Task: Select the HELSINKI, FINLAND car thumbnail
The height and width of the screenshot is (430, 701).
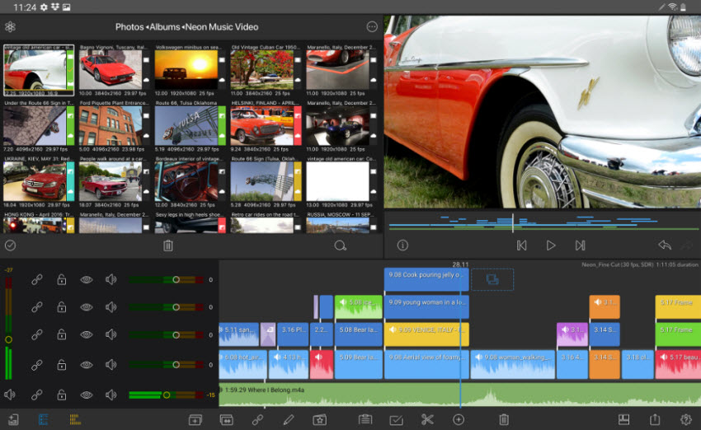Action: tap(262, 125)
